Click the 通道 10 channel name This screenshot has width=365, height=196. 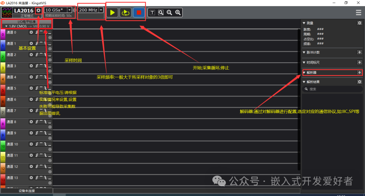(13, 144)
